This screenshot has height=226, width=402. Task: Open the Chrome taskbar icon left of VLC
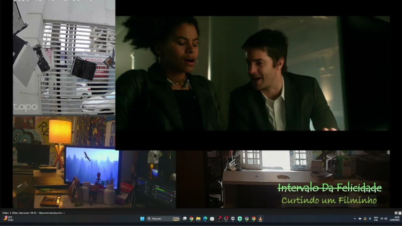253,219
